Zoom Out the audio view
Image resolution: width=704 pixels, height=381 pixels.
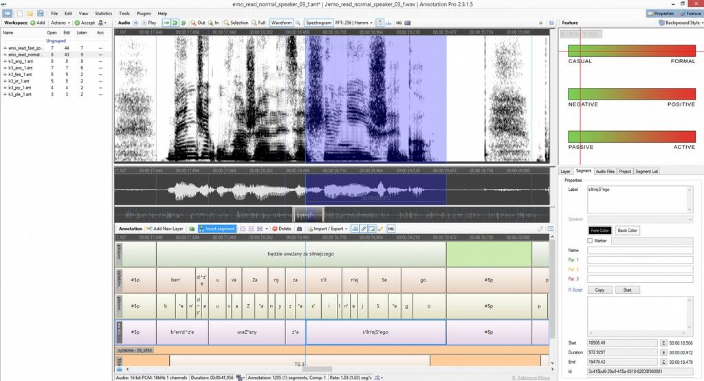pyautogui.click(x=198, y=23)
